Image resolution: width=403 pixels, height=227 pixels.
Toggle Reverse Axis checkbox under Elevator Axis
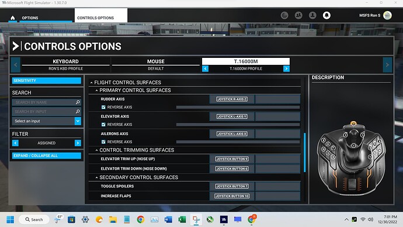[x=103, y=125]
